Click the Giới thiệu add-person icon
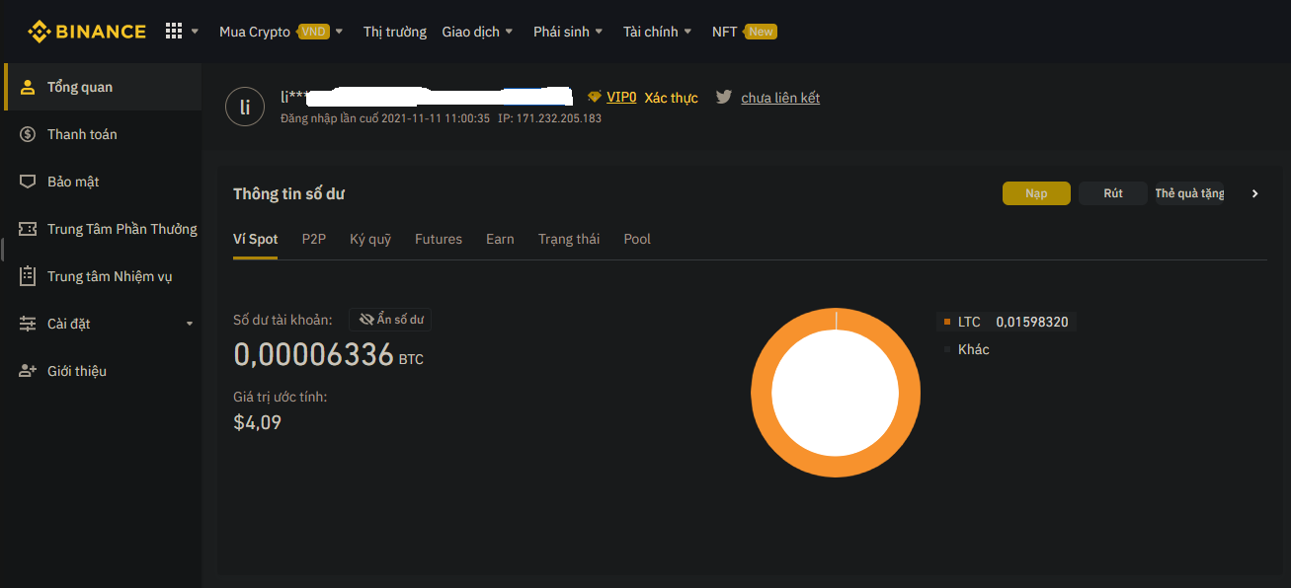The image size is (1291, 588). (x=28, y=371)
